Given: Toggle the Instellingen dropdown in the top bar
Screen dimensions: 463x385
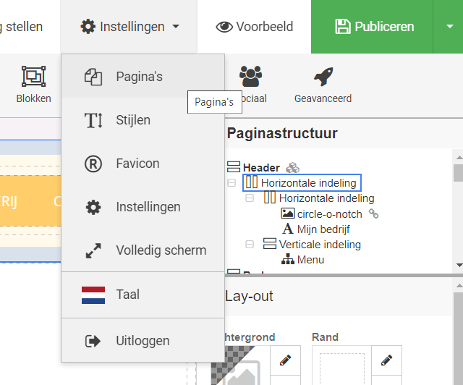Looking at the screenshot, I should (x=130, y=27).
